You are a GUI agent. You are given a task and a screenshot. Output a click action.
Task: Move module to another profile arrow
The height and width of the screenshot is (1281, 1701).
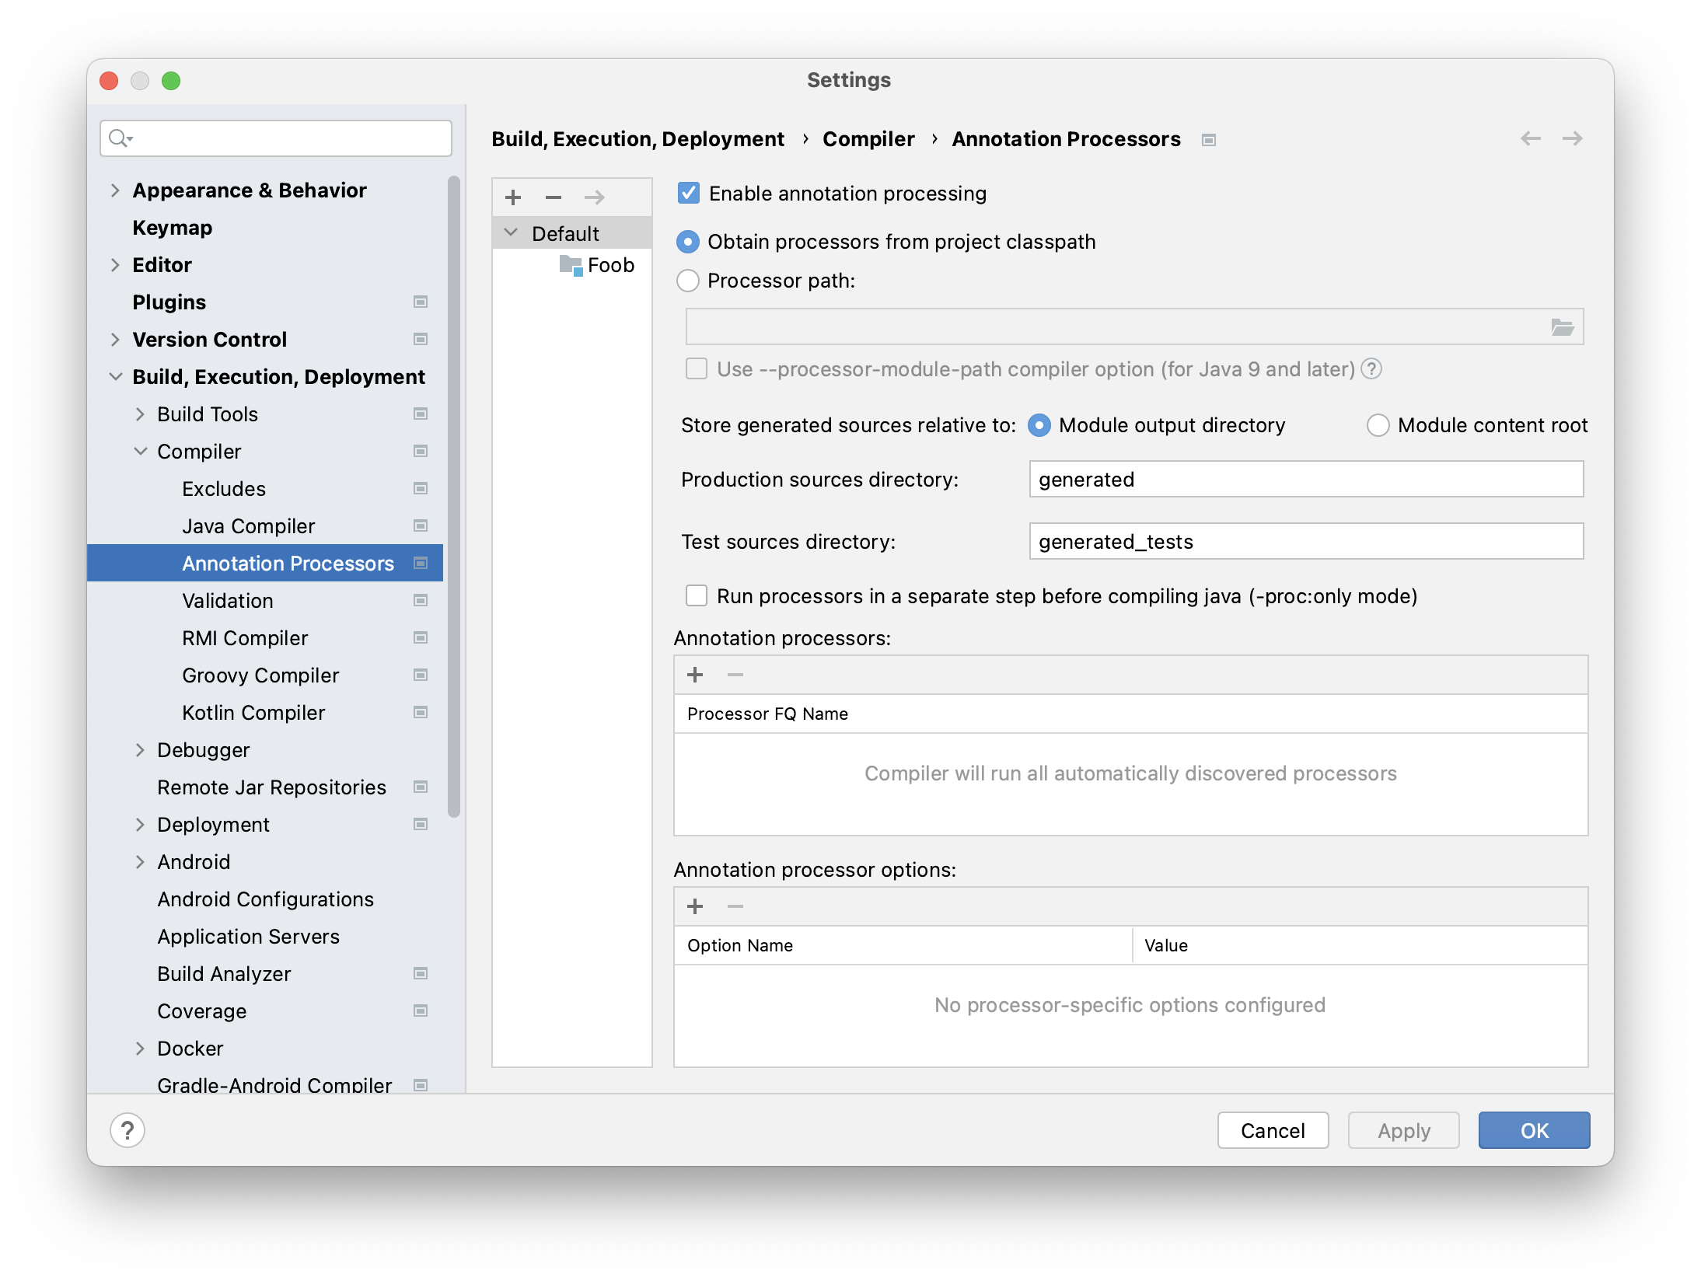[595, 197]
